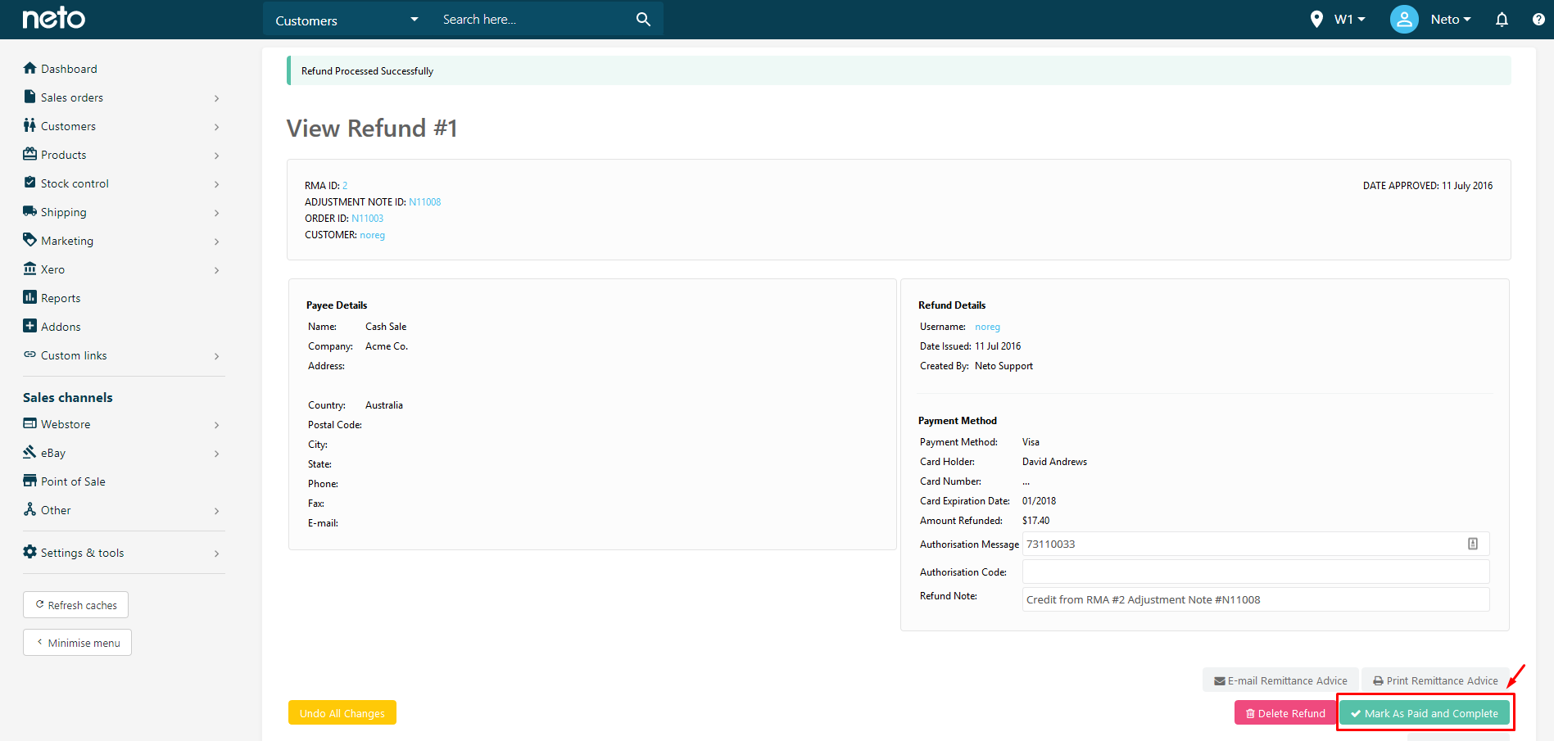The width and height of the screenshot is (1554, 741).
Task: Open order N11003 link
Action: pos(367,219)
